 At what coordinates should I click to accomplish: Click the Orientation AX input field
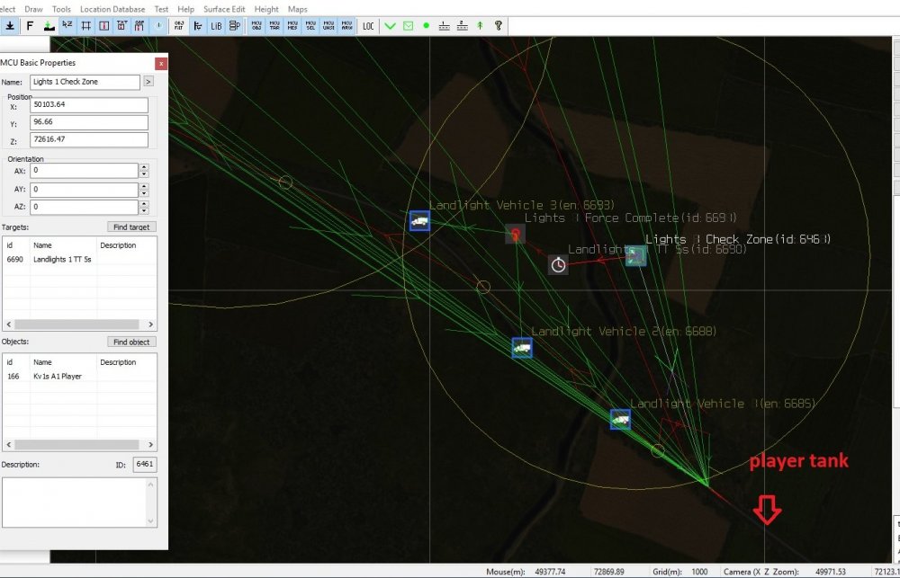[84, 171]
